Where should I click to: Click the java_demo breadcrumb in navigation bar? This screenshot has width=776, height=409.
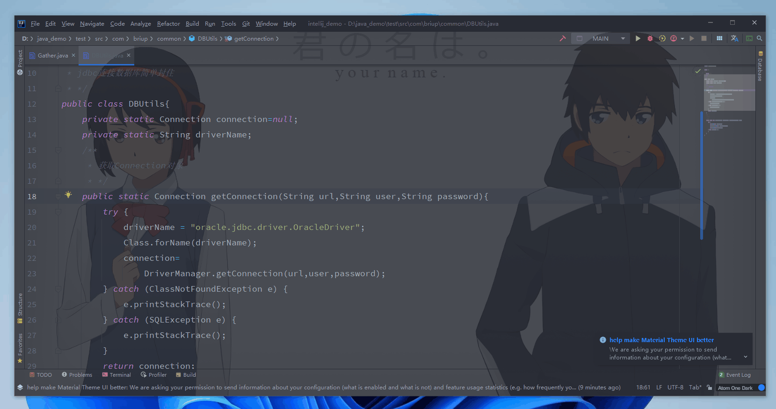click(51, 38)
